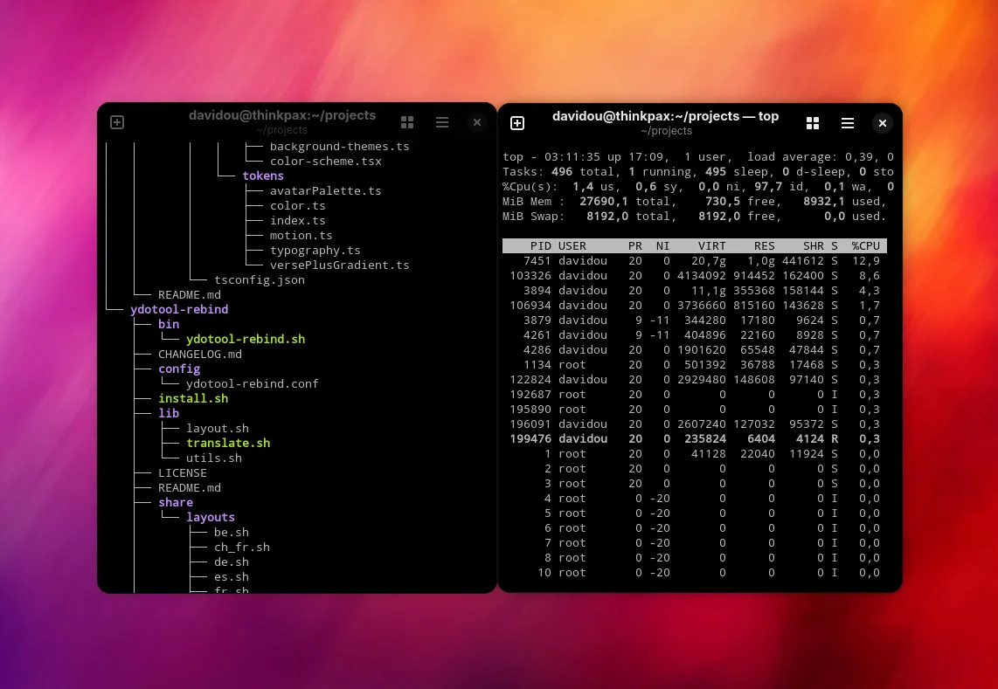Click process row with PID 103326
Screen dimensions: 998x689
(x=695, y=275)
